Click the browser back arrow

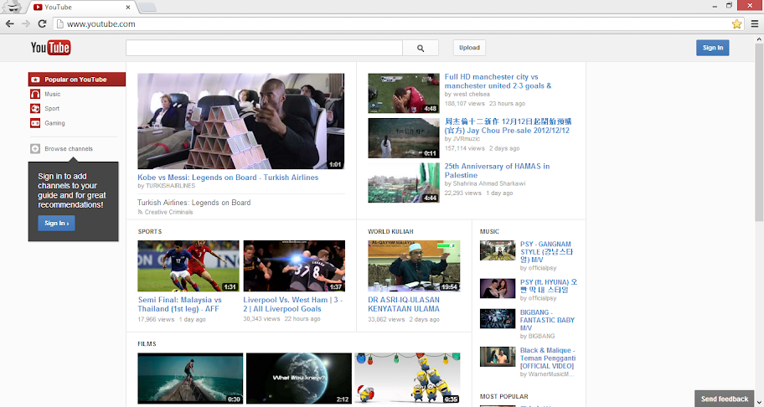click(10, 23)
